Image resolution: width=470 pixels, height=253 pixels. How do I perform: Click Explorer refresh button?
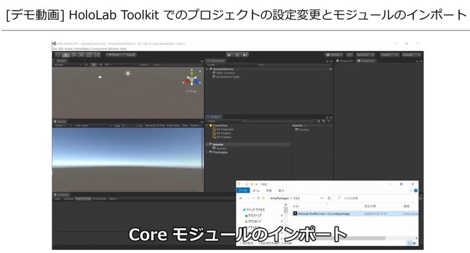click(329, 198)
